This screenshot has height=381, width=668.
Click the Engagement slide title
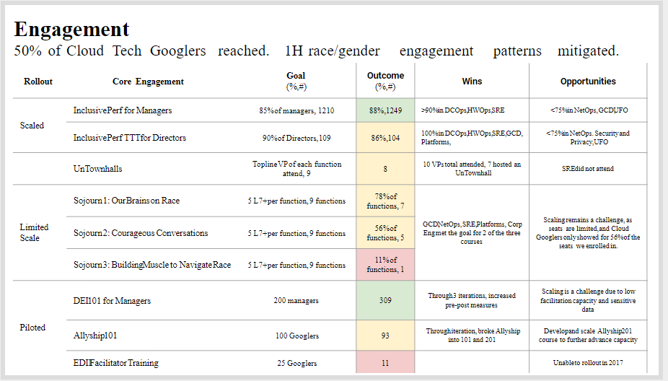71,30
